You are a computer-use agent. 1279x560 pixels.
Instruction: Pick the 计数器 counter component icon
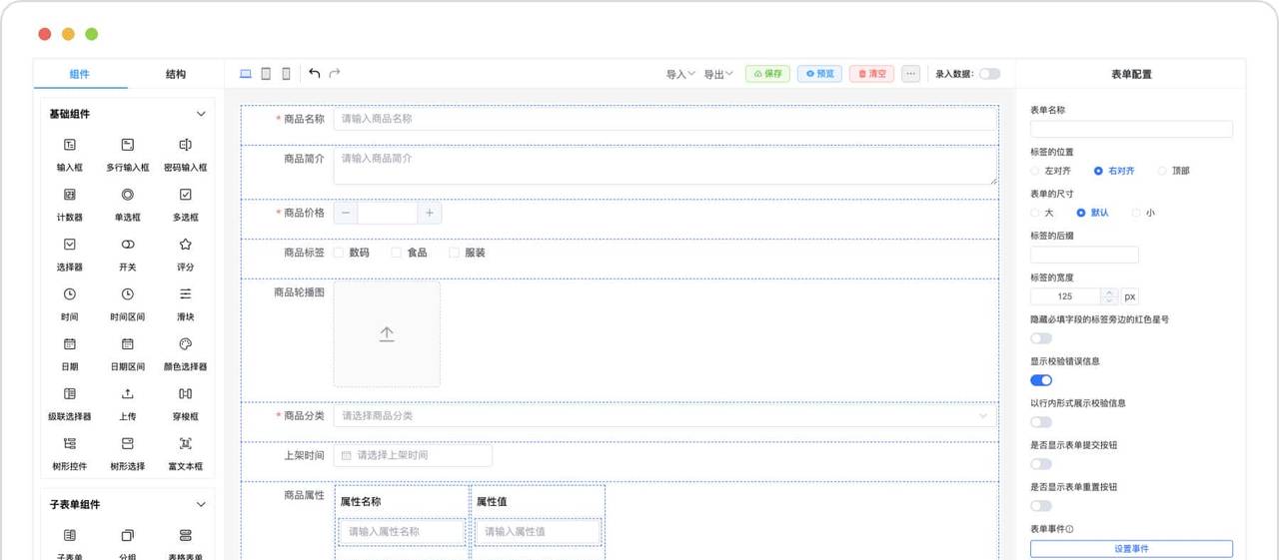(x=70, y=195)
